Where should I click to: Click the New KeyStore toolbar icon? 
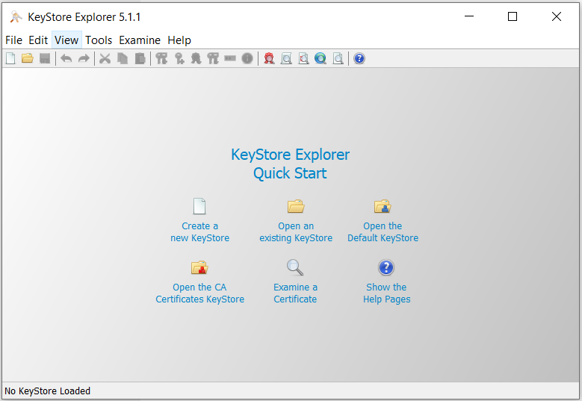point(10,58)
